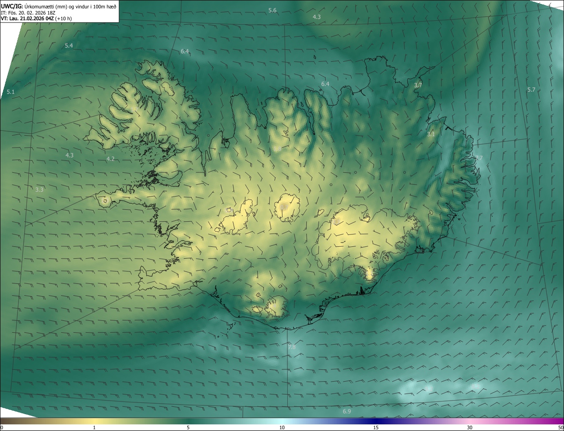
Task: Click the map title "Úrkomumætti (mm) og vindur í 100m hæð"
Action: pos(70,6)
